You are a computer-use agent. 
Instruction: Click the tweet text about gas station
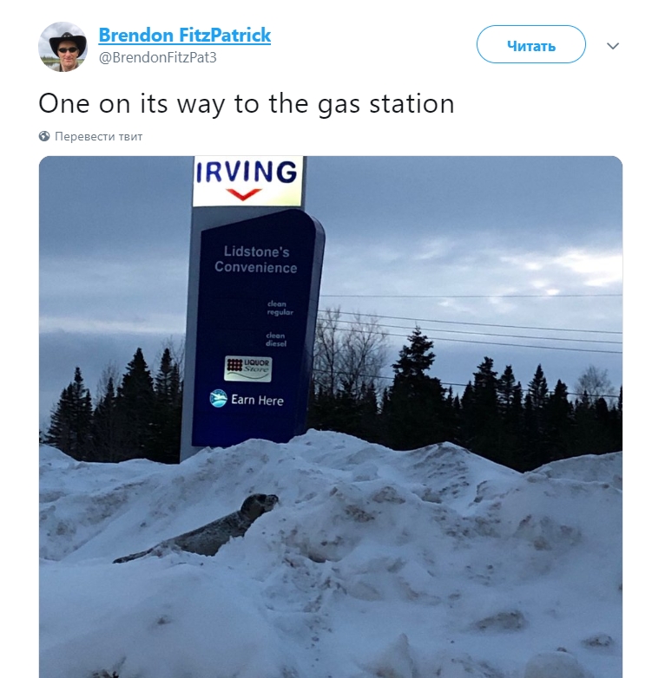point(247,104)
